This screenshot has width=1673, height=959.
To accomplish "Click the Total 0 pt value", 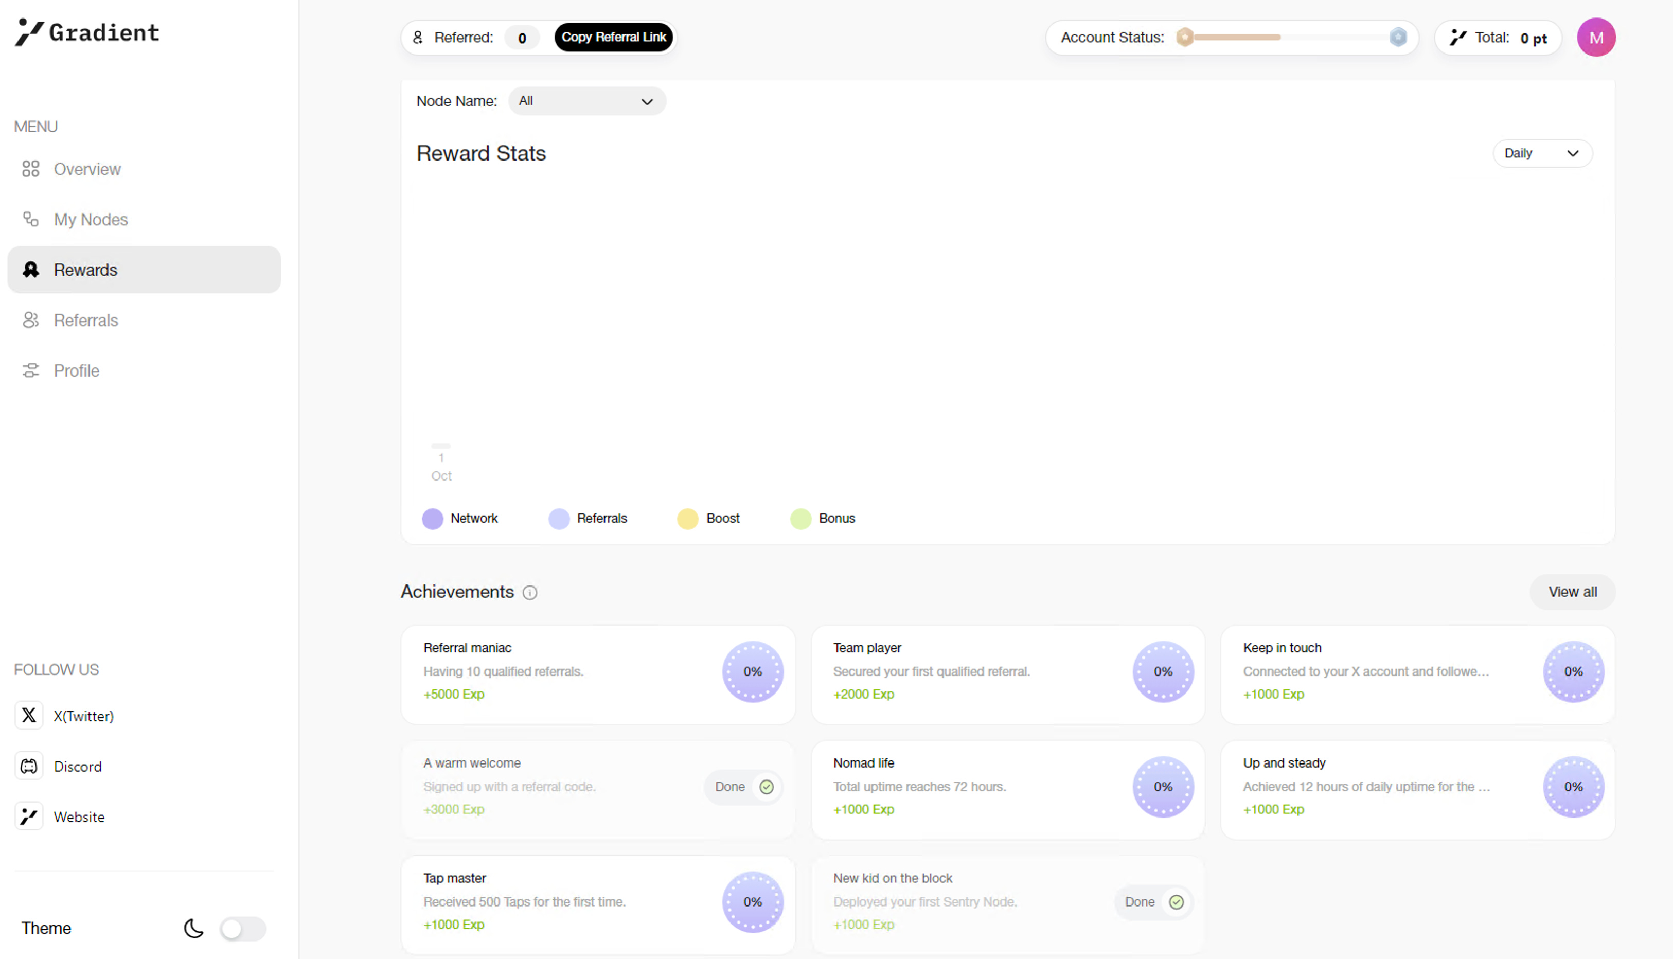I will click(x=1534, y=38).
